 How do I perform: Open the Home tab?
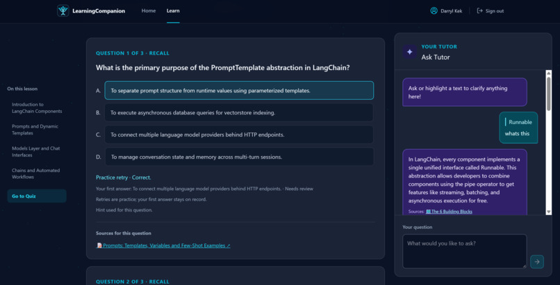pos(149,10)
